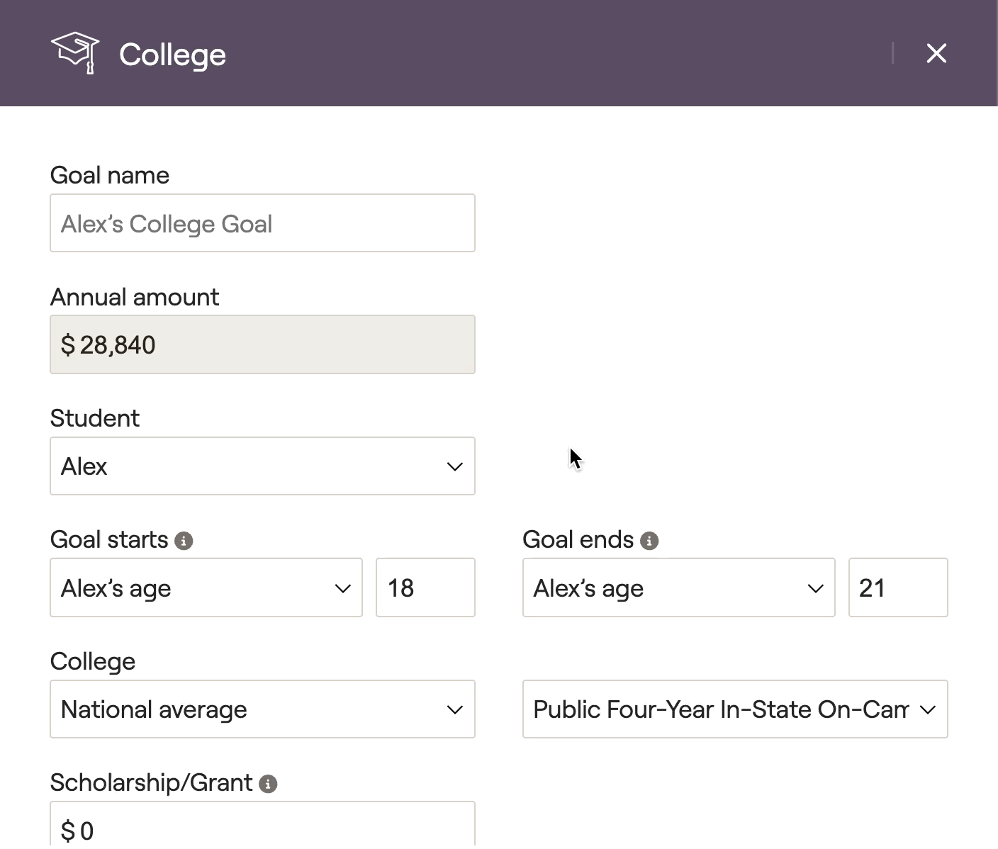Click the goal end age field with 21
This screenshot has height=849, width=998.
(897, 587)
